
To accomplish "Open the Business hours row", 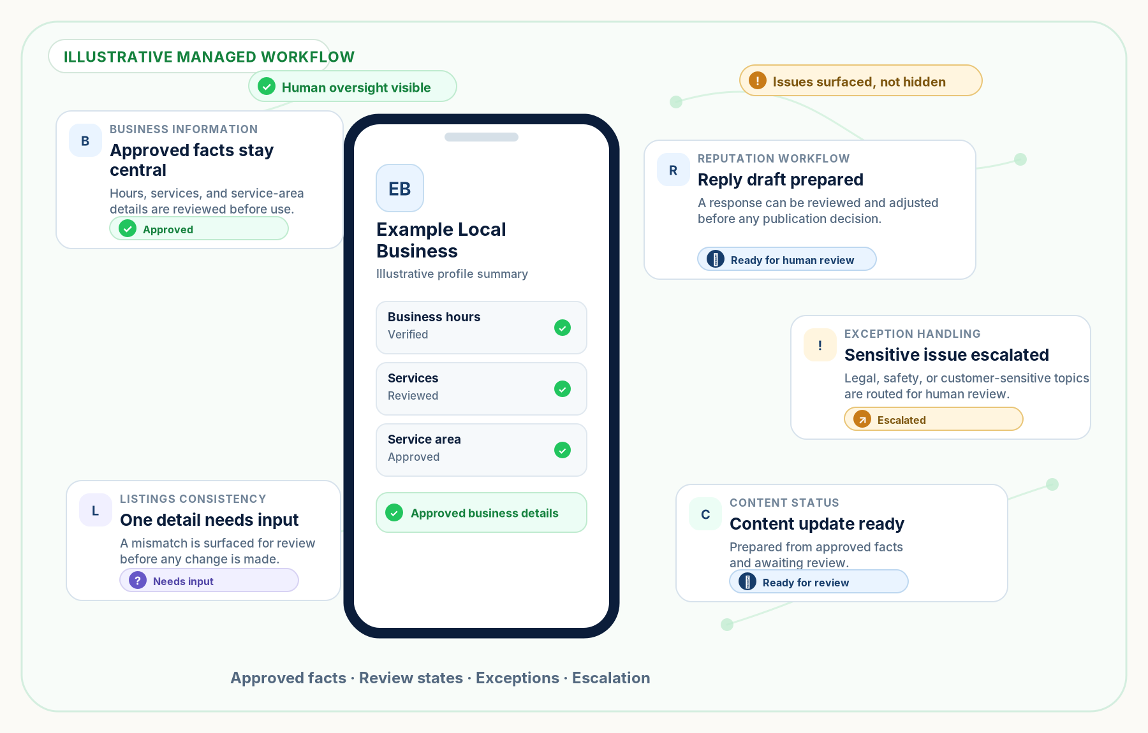I will [x=482, y=328].
